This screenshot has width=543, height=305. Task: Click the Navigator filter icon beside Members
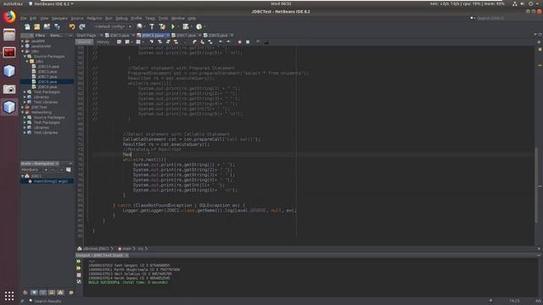(x=69, y=169)
